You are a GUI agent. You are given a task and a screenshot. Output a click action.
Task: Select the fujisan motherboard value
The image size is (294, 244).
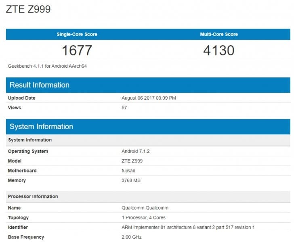(128, 171)
